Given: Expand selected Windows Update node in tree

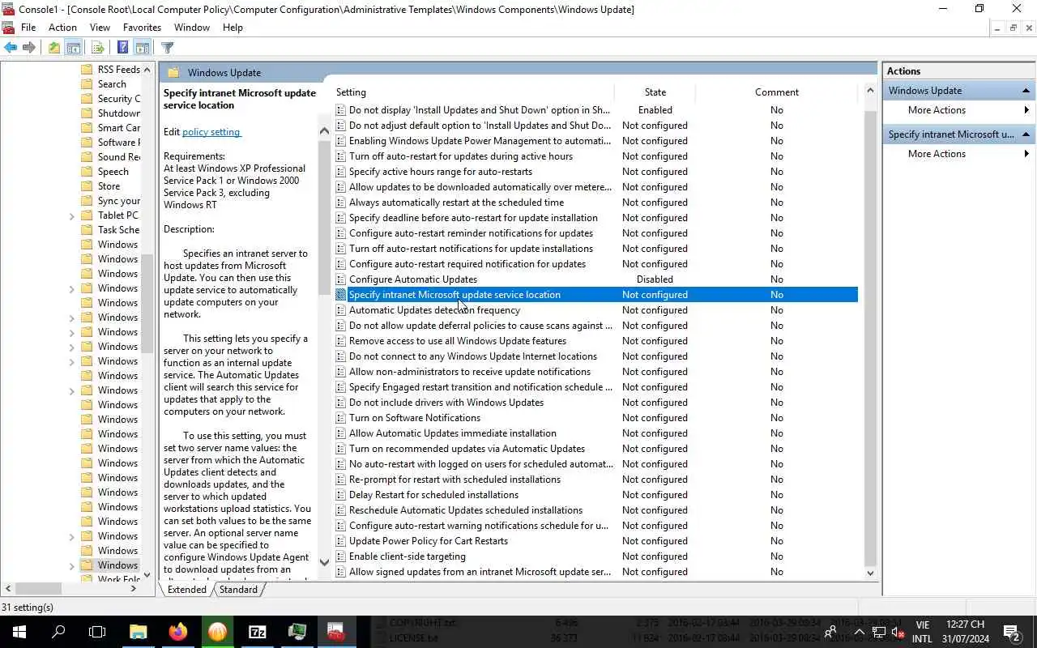Looking at the screenshot, I should tap(72, 565).
